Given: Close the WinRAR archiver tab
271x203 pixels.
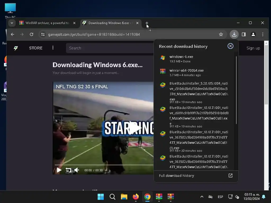Looking at the screenshot, I should [x=74, y=23].
